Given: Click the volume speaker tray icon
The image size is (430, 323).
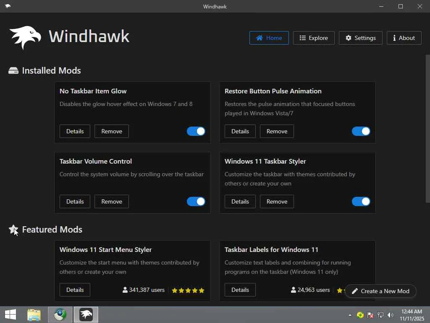Looking at the screenshot, I should click(x=391, y=315).
